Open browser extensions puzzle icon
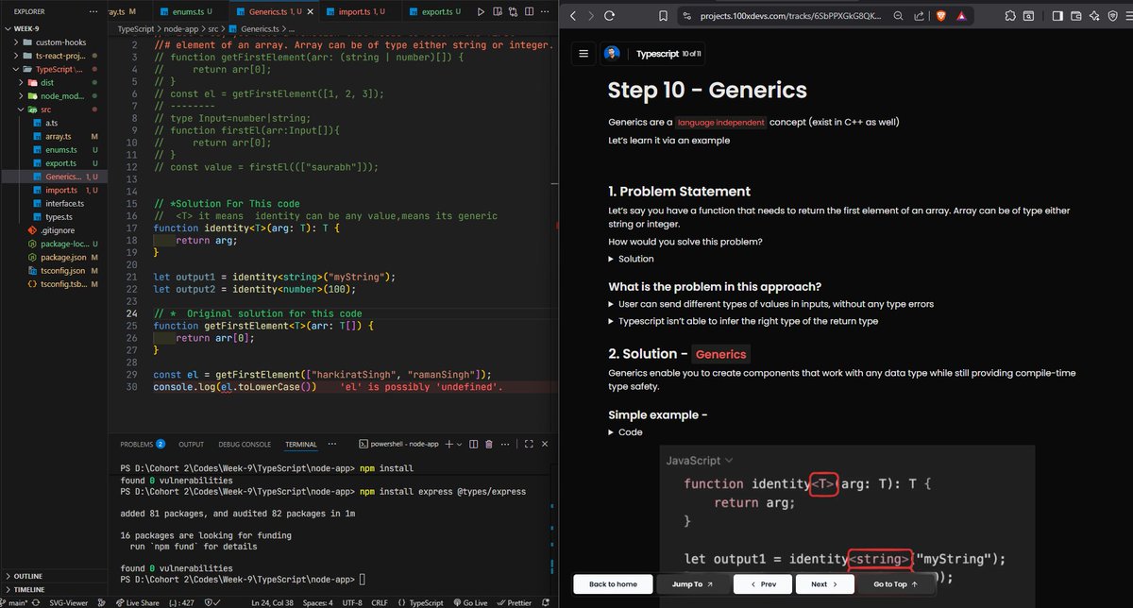The image size is (1133, 608). pyautogui.click(x=1010, y=16)
